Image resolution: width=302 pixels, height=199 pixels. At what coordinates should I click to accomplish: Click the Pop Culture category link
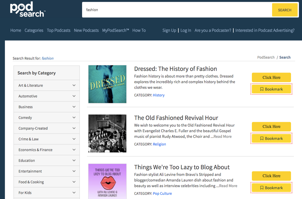pos(162,193)
